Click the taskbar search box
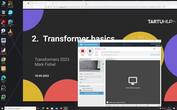Viewport: 177px width, 110px height. (x=20, y=108)
